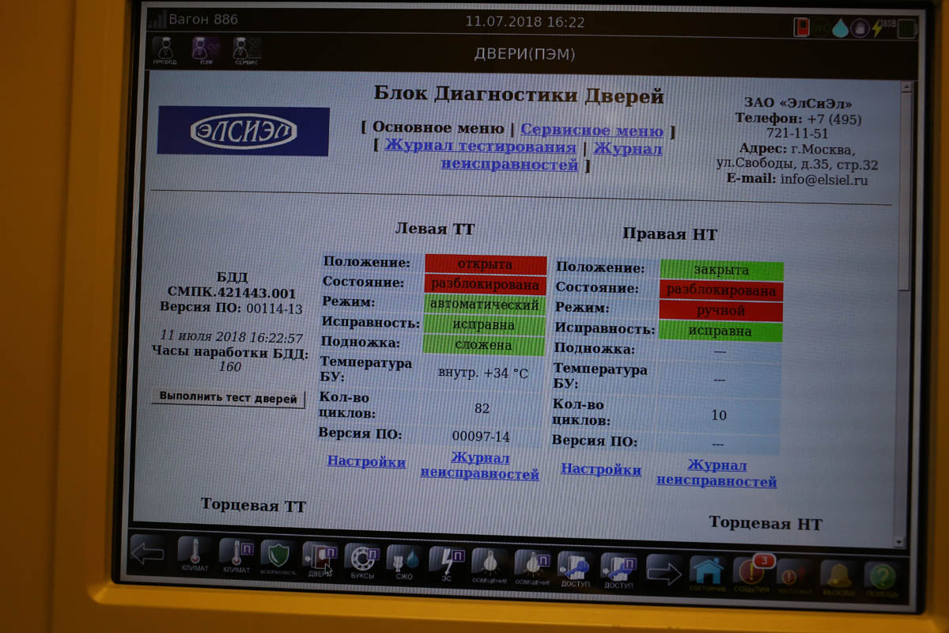
Task: Click the date and time 11.07.2018 16:22
Action: coord(525,22)
